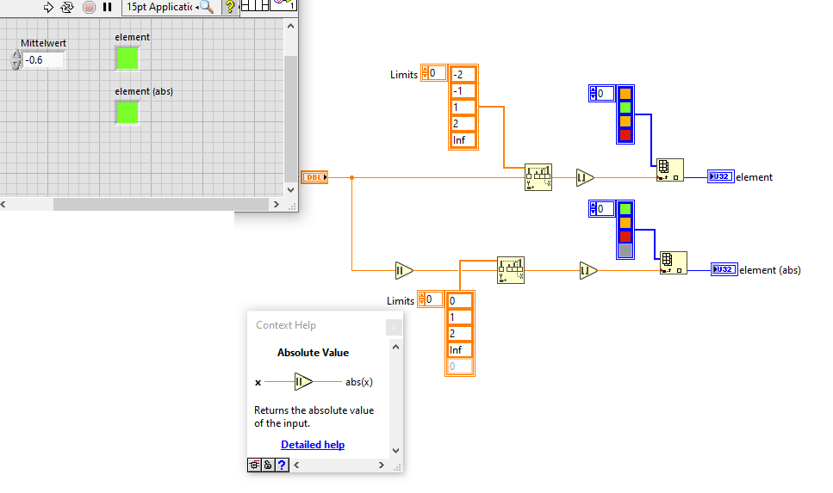Select the 'Mittelwert' label on the front panel
Viewport: 833px width, 493px height.
(44, 43)
